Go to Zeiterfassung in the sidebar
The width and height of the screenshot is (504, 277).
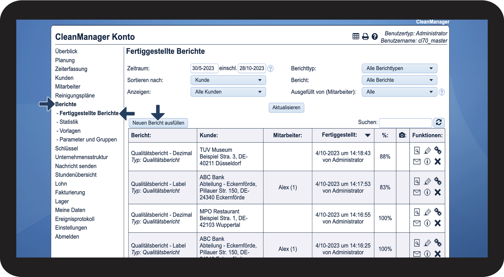pyautogui.click(x=71, y=69)
